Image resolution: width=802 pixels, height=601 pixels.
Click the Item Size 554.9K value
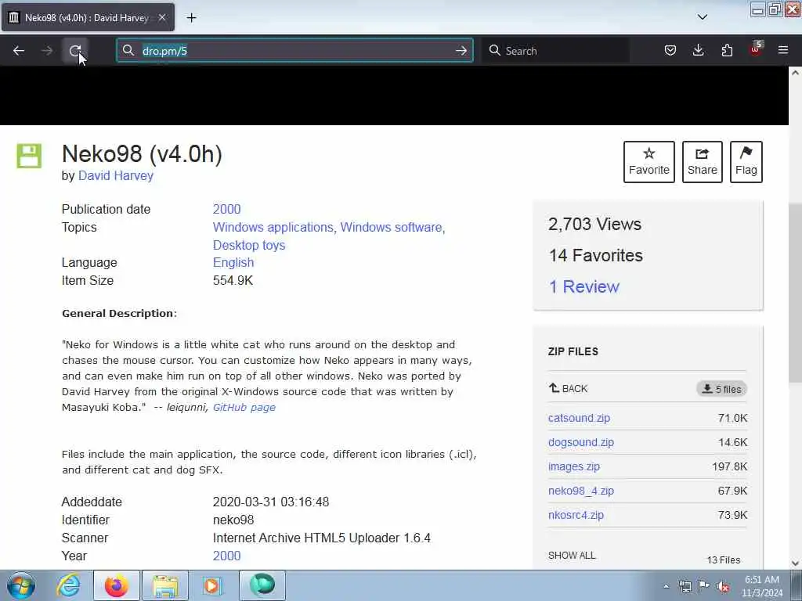pyautogui.click(x=233, y=280)
